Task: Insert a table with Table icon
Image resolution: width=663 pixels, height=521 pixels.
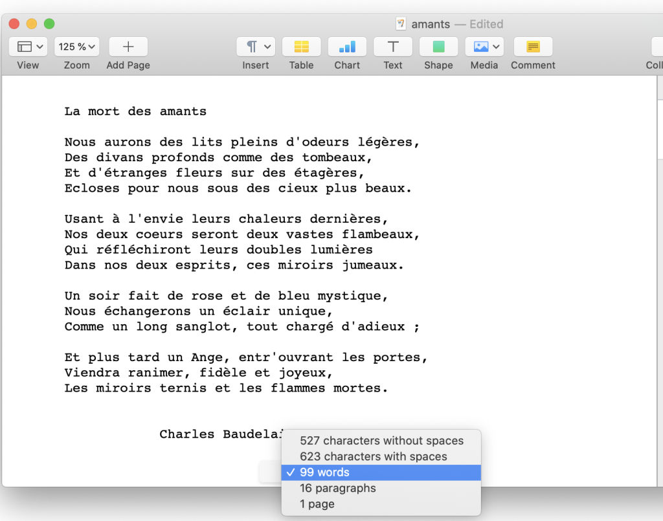Action: pyautogui.click(x=302, y=47)
